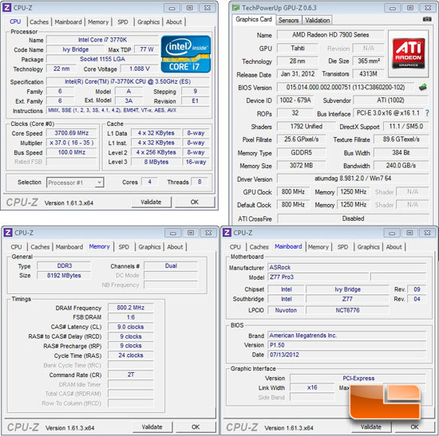Open CPU tab in Memory CPU-Z window

[x=16, y=247]
